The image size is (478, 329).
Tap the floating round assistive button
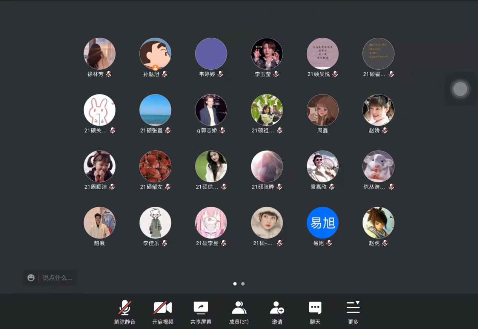tap(460, 89)
